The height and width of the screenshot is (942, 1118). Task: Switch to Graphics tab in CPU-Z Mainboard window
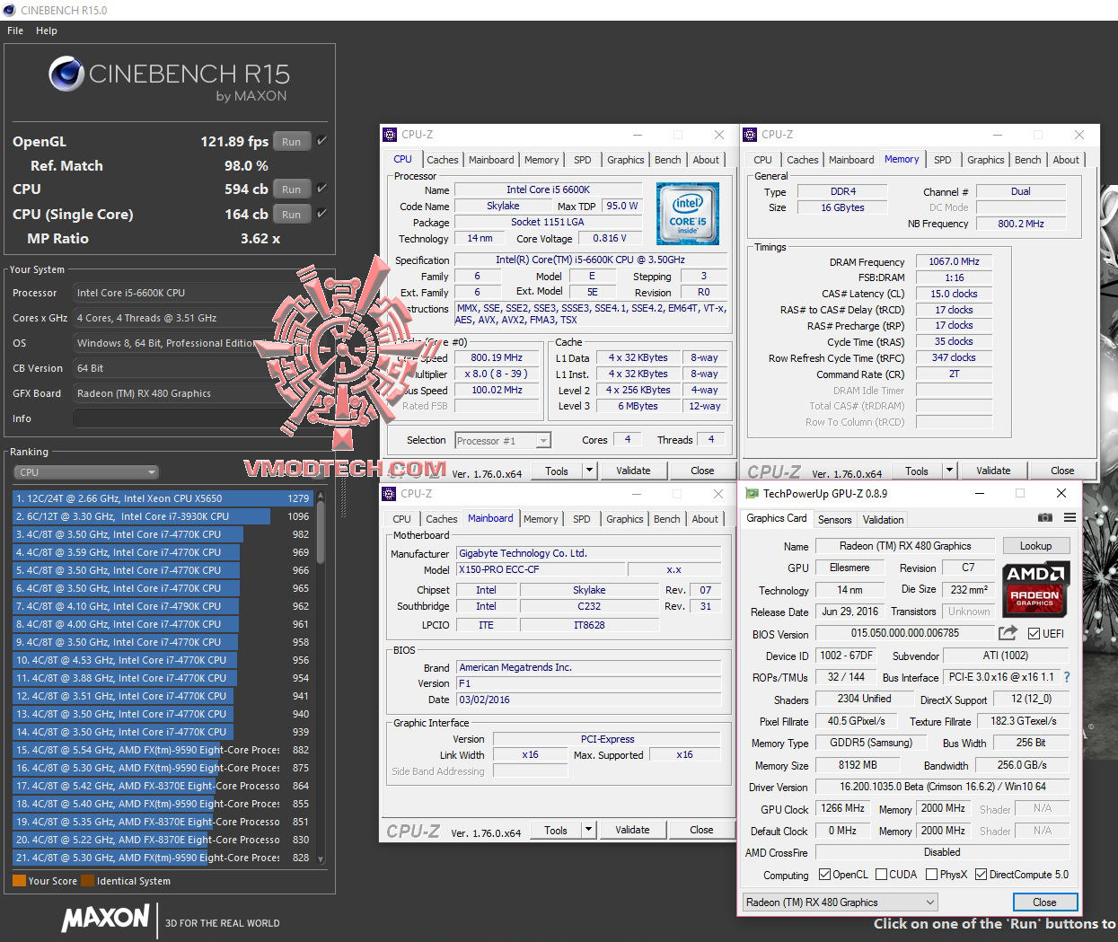click(624, 519)
